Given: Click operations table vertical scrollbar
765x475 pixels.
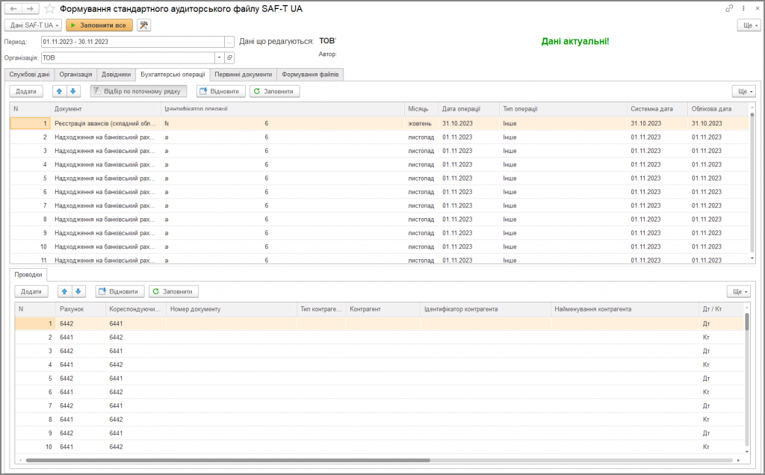Looking at the screenshot, I should (x=752, y=183).
